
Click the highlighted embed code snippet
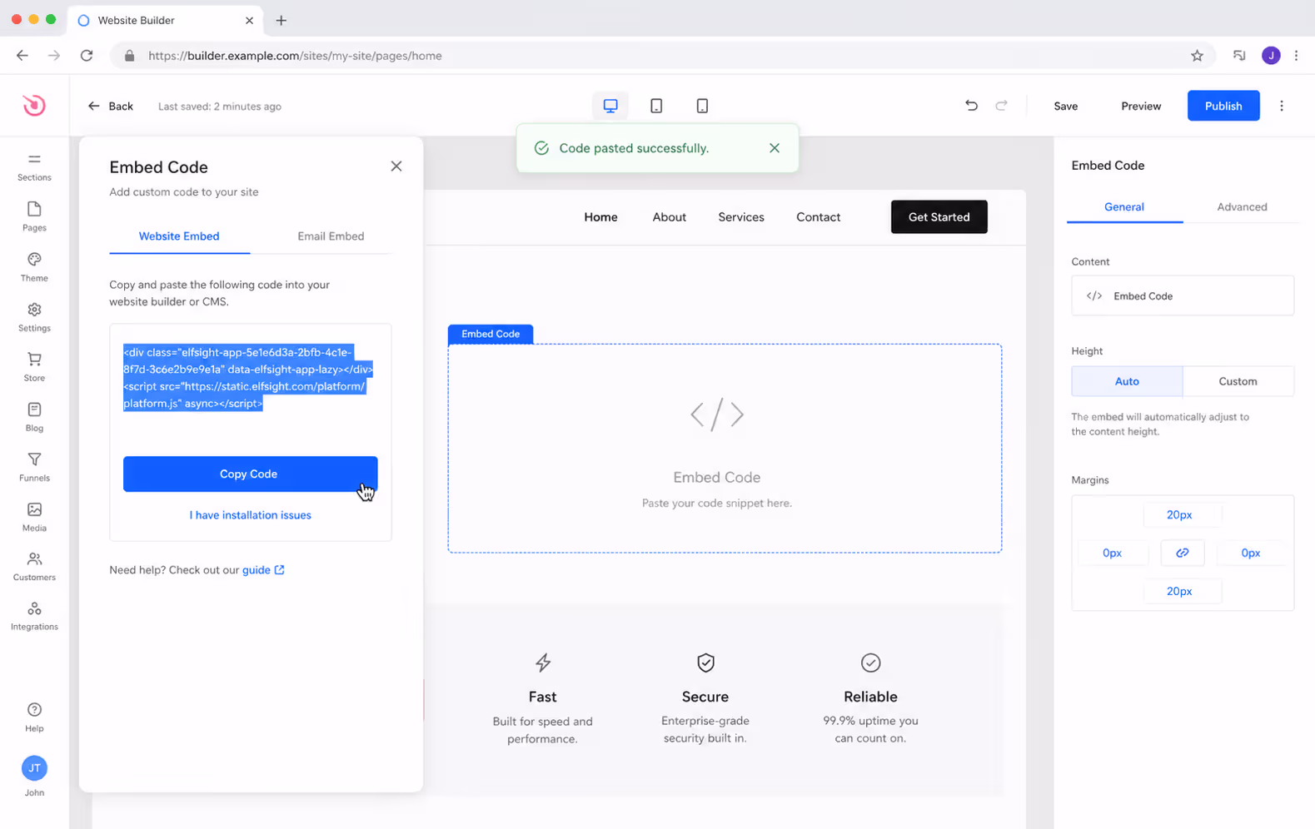[x=248, y=378]
